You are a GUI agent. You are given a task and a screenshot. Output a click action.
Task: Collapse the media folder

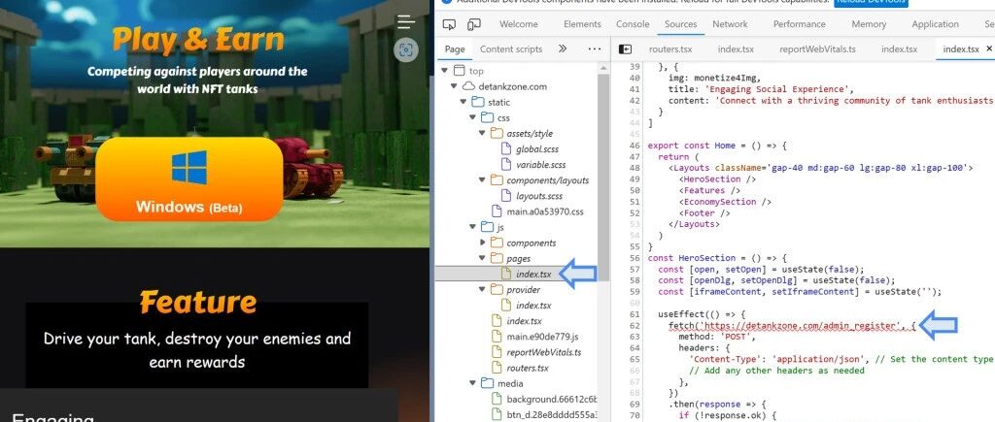[473, 383]
